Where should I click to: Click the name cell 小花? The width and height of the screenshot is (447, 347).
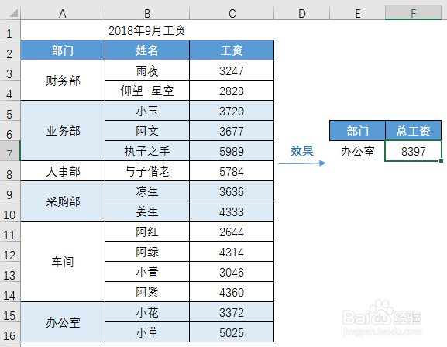pyautogui.click(x=147, y=312)
